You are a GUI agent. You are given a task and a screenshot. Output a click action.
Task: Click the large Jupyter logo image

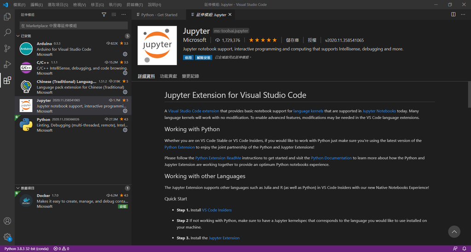click(157, 45)
